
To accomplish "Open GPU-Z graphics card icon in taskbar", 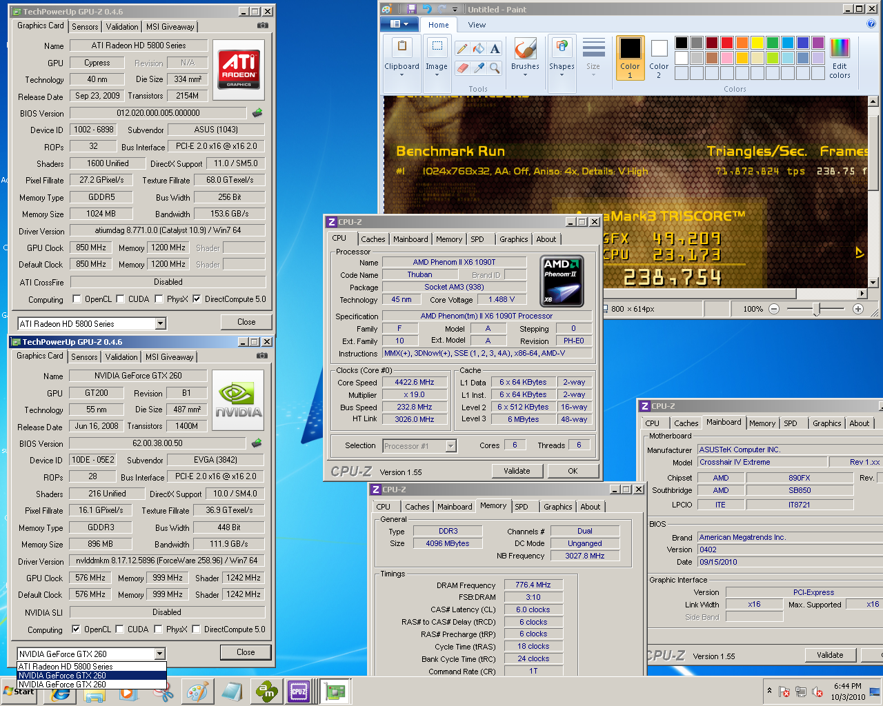I will coord(335,692).
